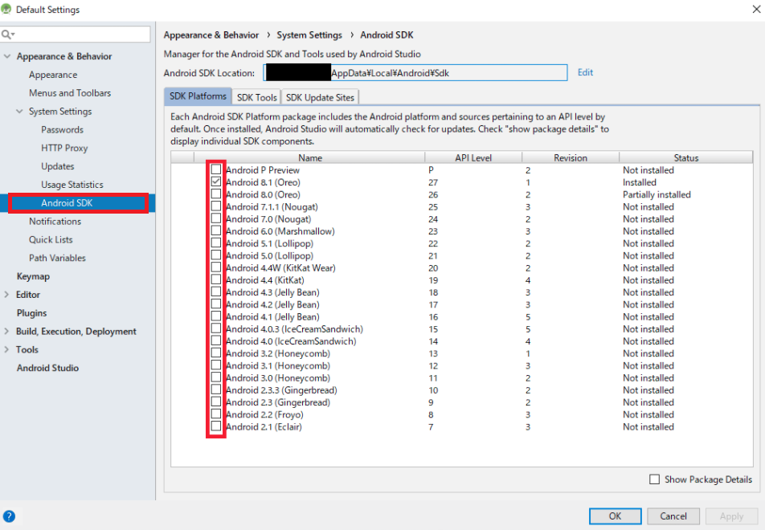Enable Show Package Details checkbox
Viewport: 765px width, 530px height.
click(655, 479)
